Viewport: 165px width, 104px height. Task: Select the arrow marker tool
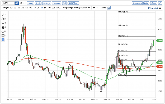(3, 27)
